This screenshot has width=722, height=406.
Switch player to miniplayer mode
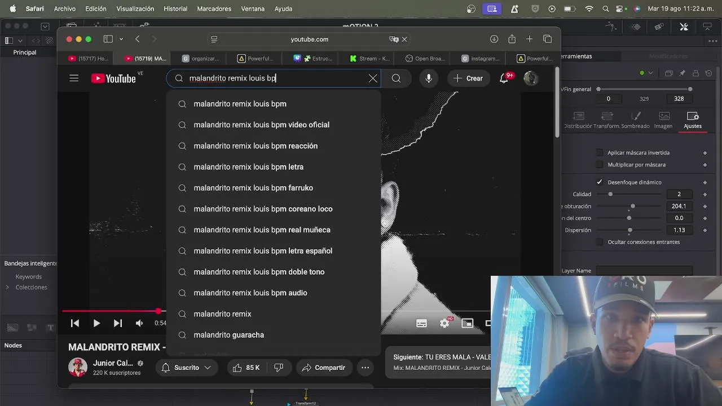coord(467,323)
